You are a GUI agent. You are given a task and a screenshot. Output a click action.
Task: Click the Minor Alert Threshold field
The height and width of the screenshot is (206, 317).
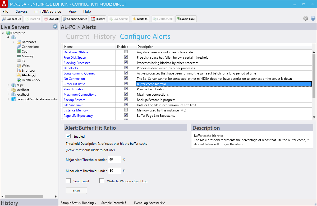pyautogui.click(x=115, y=171)
